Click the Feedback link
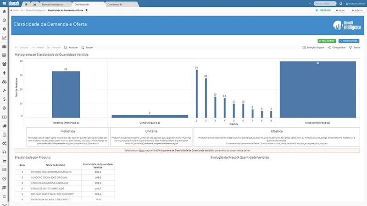This screenshot has width=367, height=206. pyautogui.click(x=323, y=10)
